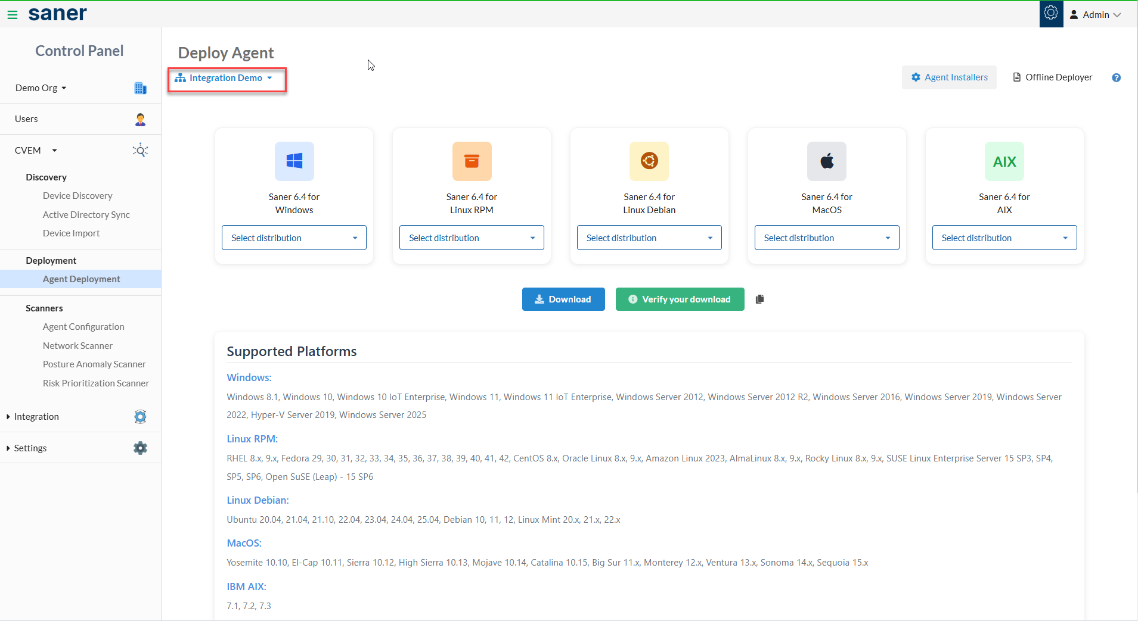Click the IBM AIX: platform heading

246,586
